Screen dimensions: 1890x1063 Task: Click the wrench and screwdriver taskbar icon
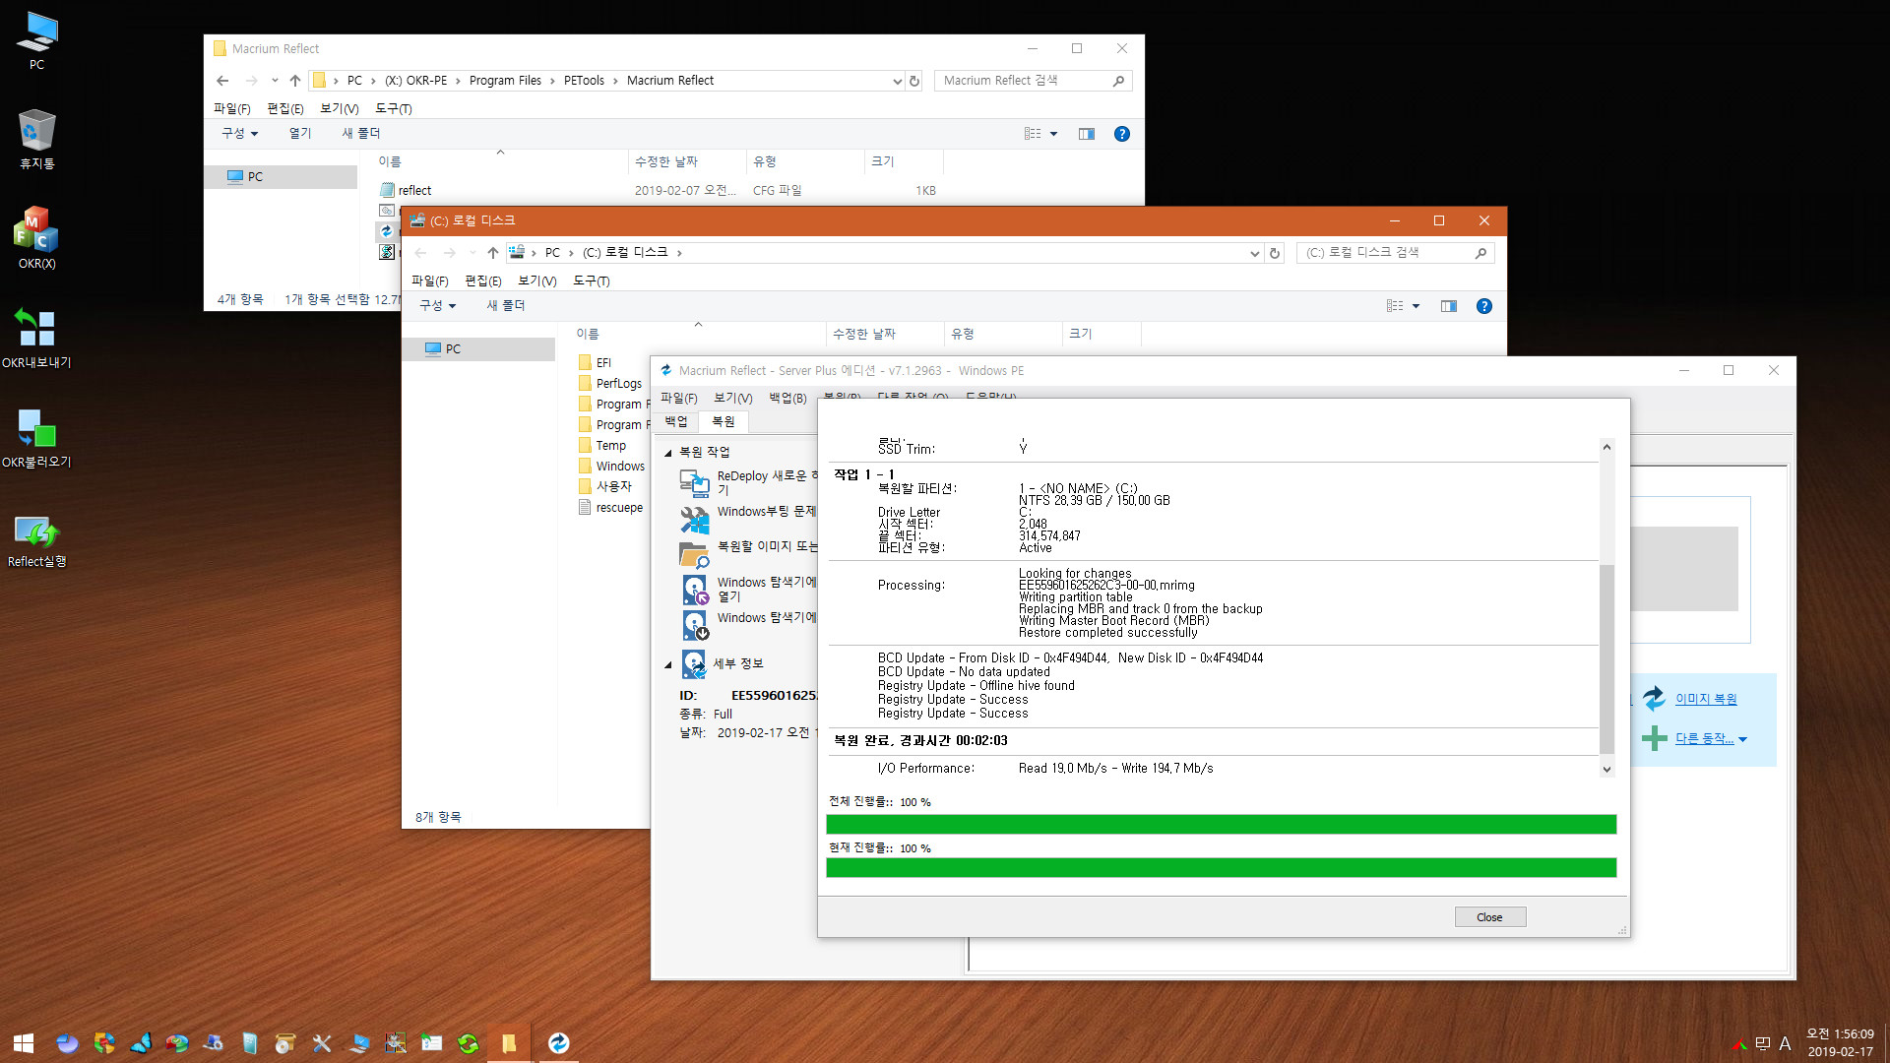tap(322, 1043)
